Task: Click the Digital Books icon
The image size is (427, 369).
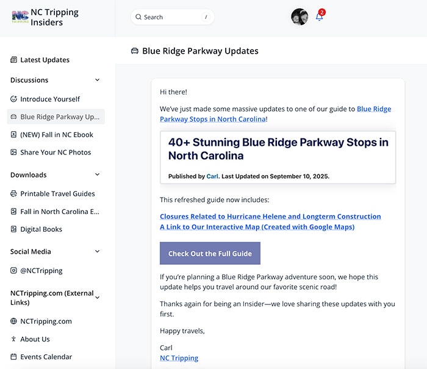Action: [x=13, y=229]
